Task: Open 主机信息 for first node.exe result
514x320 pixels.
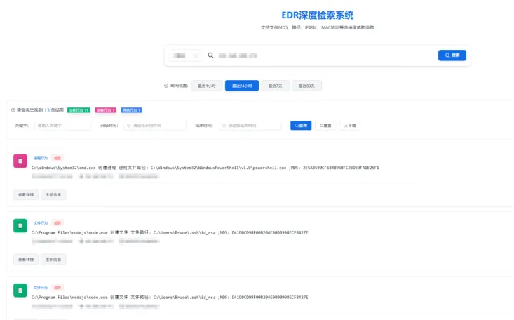Action: (53, 259)
